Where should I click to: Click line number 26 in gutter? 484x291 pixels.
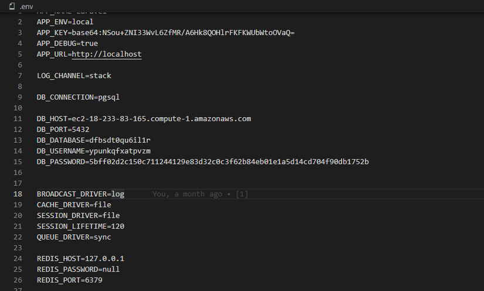(x=18, y=280)
